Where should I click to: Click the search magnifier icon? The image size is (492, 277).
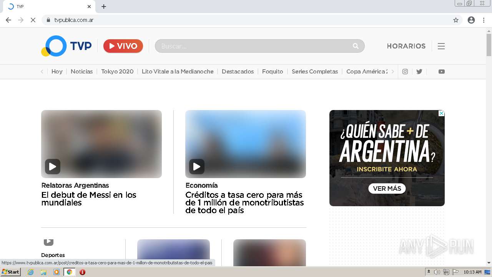pyautogui.click(x=356, y=46)
